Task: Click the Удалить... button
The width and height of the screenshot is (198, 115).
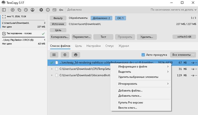Action: 147,37
